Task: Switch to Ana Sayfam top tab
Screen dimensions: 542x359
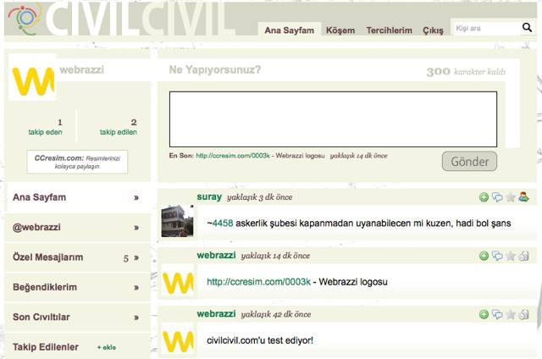Action: pos(290,30)
